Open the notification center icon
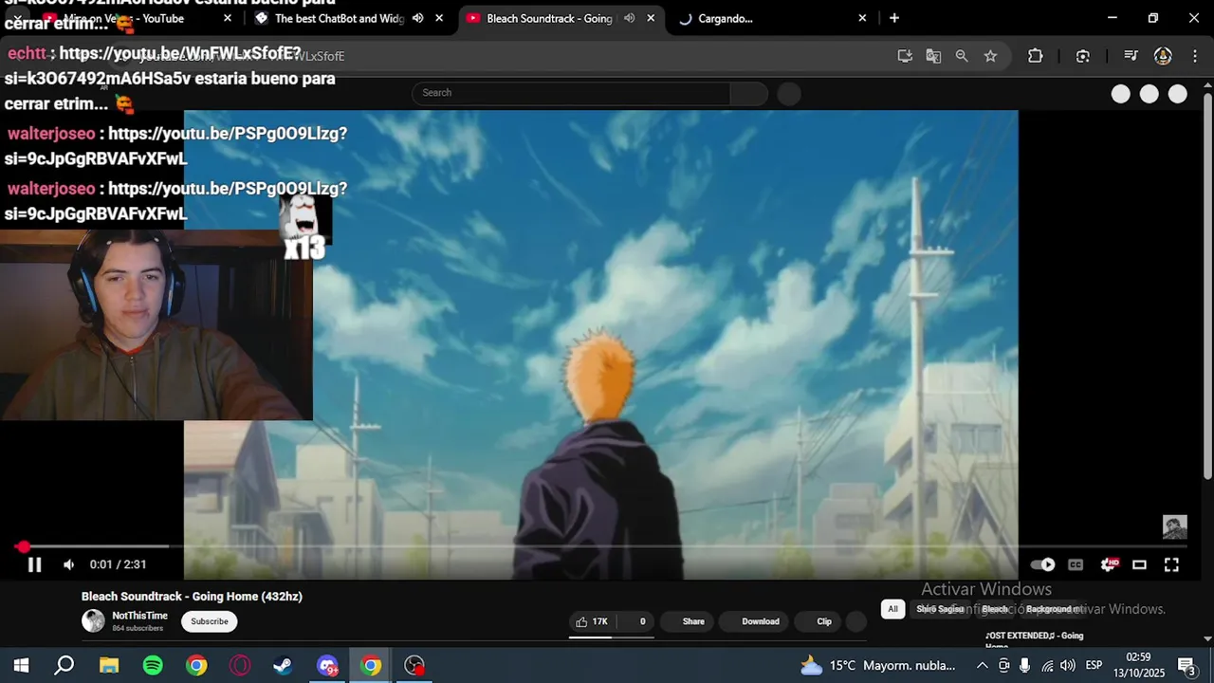The width and height of the screenshot is (1214, 683). tap(1186, 666)
